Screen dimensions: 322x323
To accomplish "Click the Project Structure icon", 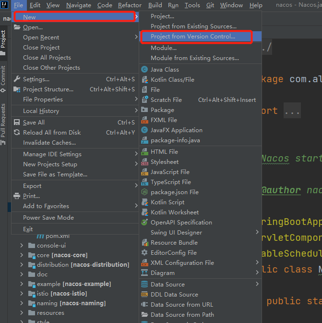I will pos(17,89).
